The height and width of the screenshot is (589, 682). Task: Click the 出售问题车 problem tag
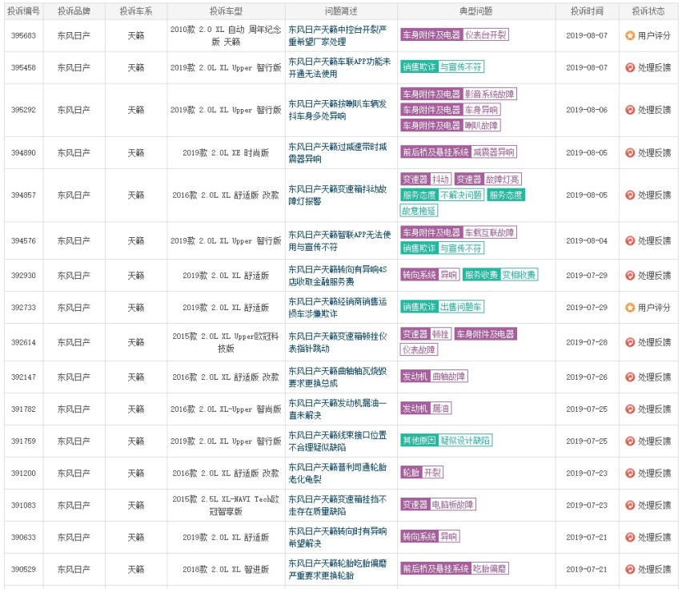[x=460, y=307]
